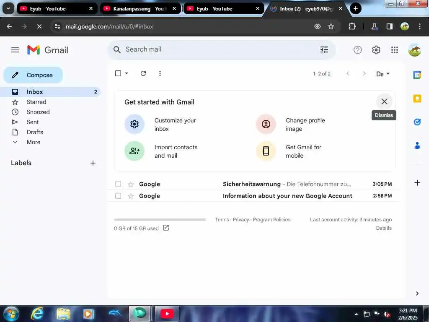
Task: Open the input tools De language dropdown
Action: (x=383, y=74)
